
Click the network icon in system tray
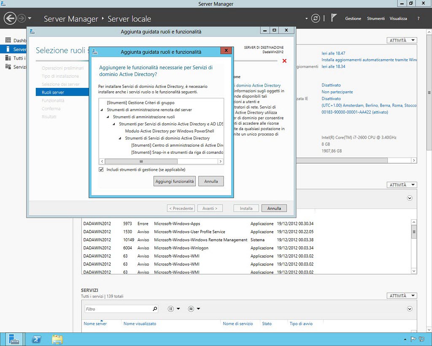421,339
